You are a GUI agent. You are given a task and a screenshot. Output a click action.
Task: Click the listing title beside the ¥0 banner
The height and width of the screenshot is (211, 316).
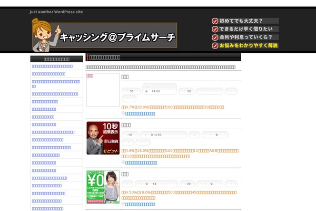tap(125, 174)
